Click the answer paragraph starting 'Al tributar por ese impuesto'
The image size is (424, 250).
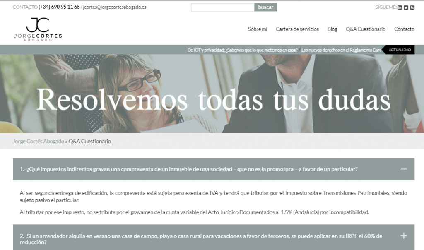pos(194,212)
